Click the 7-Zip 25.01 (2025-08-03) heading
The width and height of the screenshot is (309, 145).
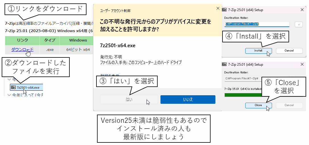tap(49, 31)
